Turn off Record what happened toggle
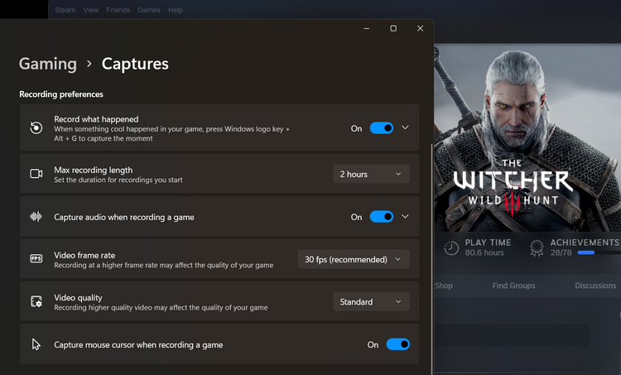 point(382,128)
